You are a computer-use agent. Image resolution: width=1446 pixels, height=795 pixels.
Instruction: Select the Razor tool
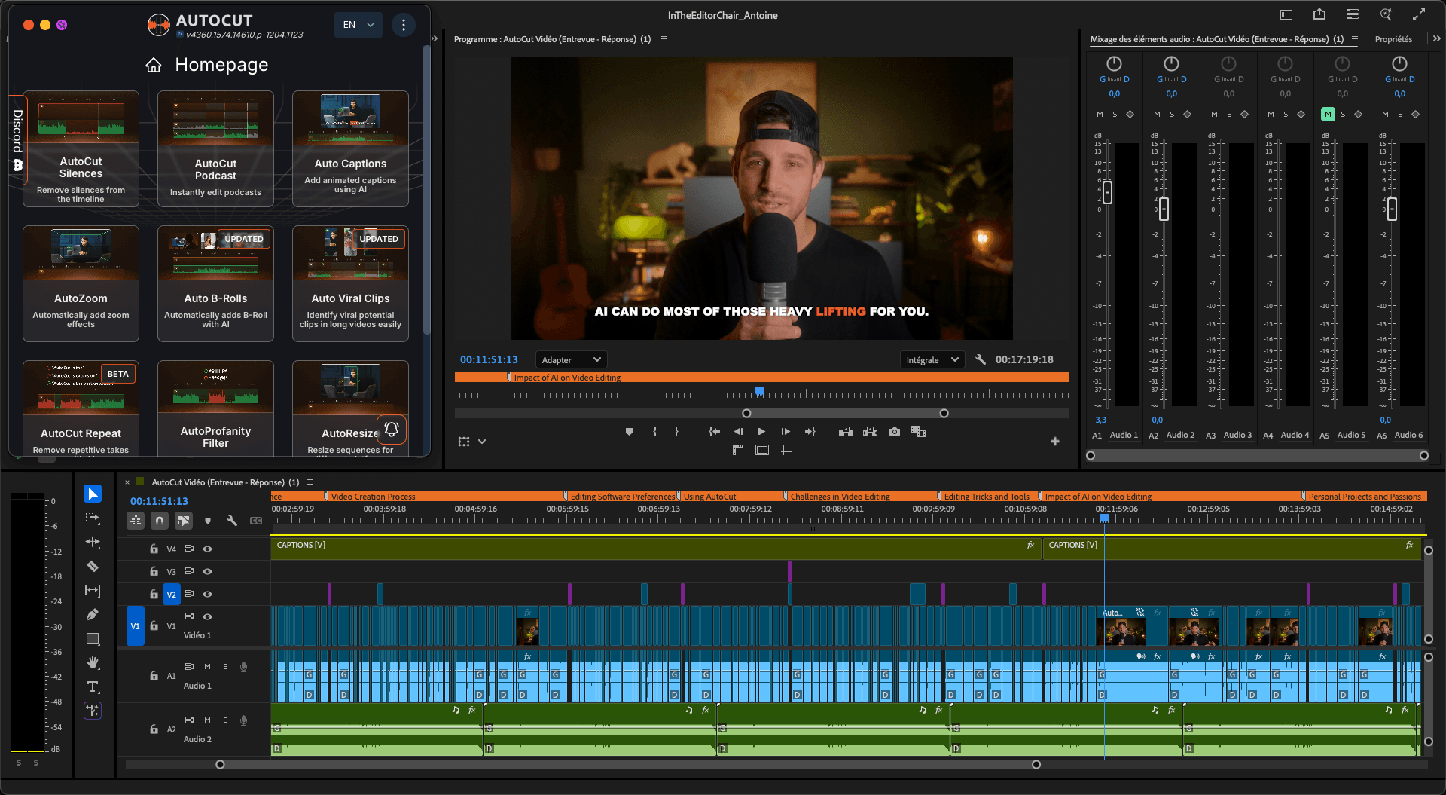93,566
